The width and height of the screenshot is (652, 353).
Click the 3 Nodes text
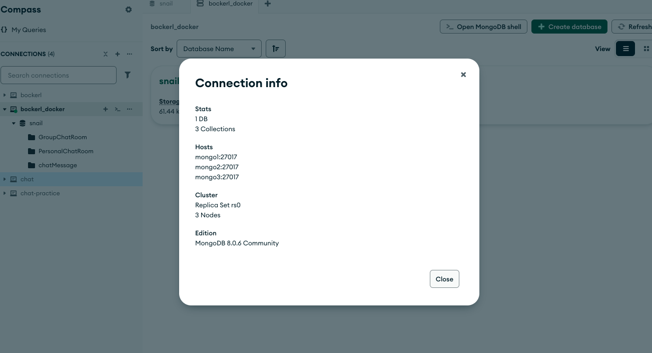tap(208, 215)
